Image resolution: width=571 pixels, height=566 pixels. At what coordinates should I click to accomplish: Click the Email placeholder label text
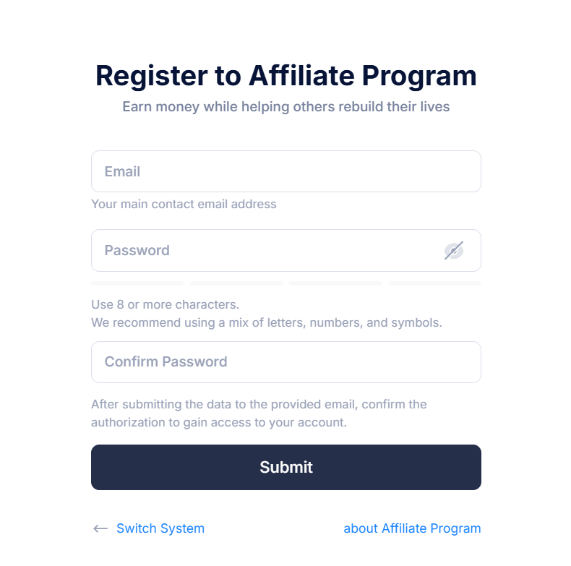(x=122, y=171)
